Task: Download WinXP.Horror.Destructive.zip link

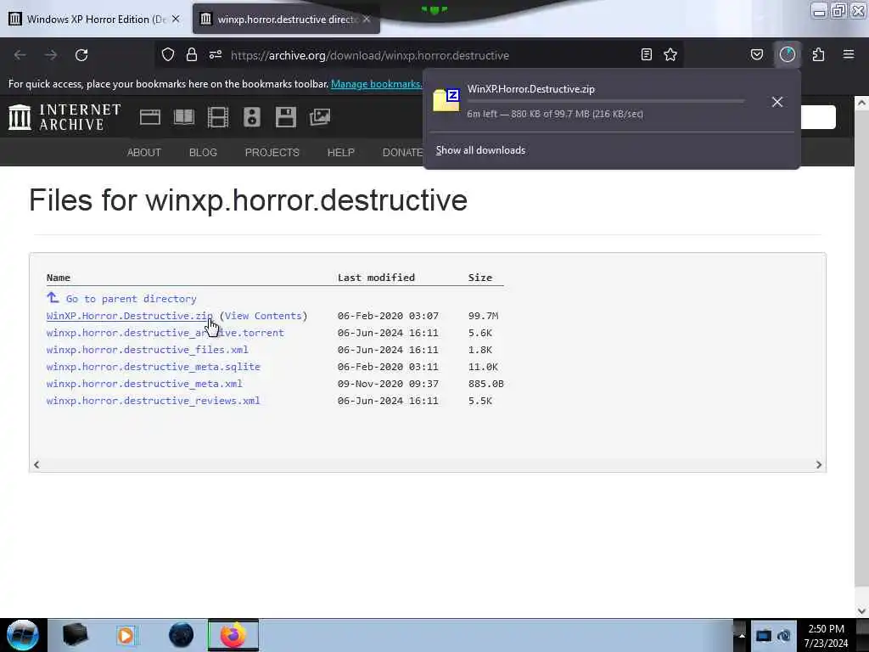Action: [x=130, y=316]
